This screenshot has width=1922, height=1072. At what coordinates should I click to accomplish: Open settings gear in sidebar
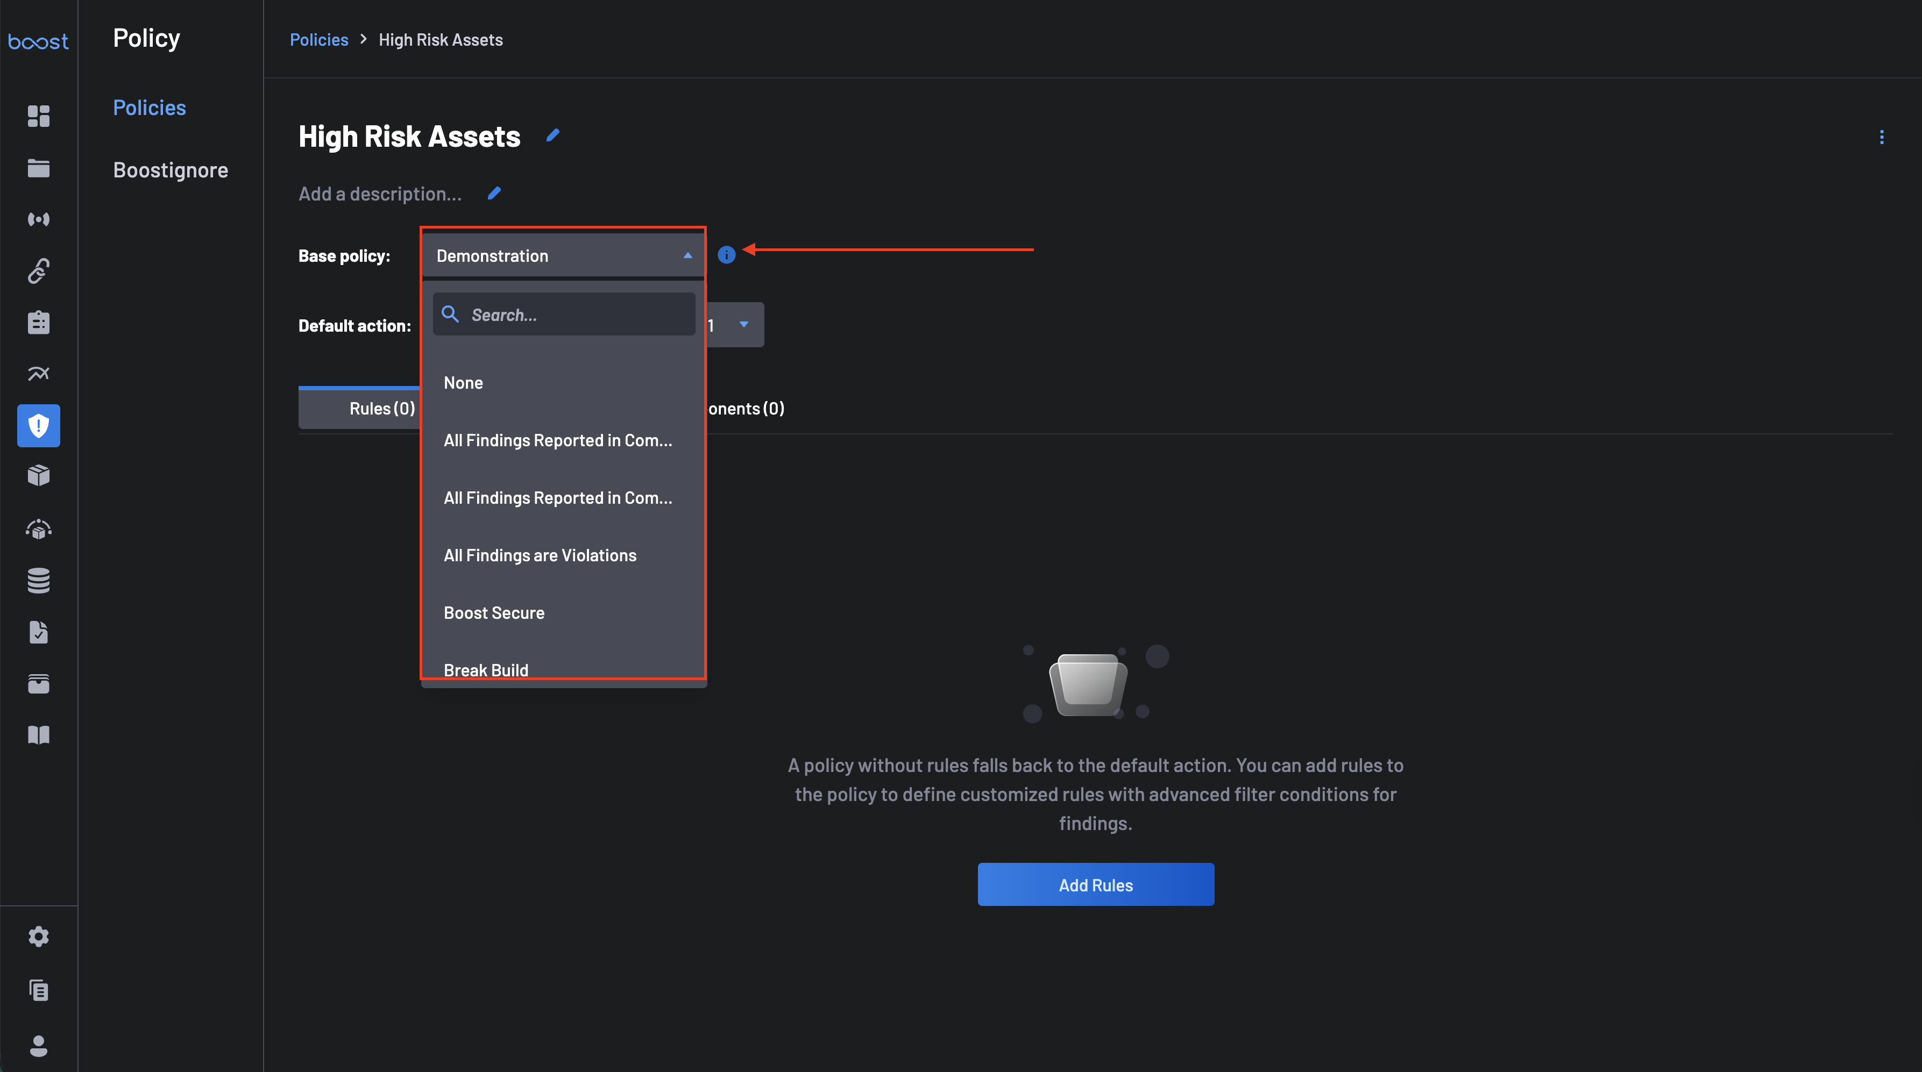tap(38, 937)
